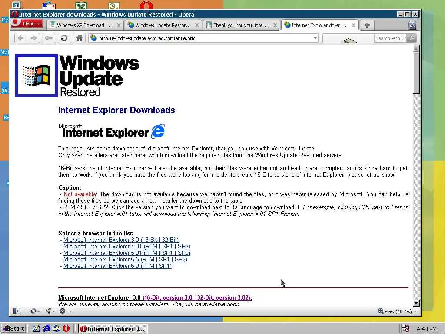Open the Opera Turbo status bar icon
The height and width of the screenshot is (334, 445).
tap(63, 311)
